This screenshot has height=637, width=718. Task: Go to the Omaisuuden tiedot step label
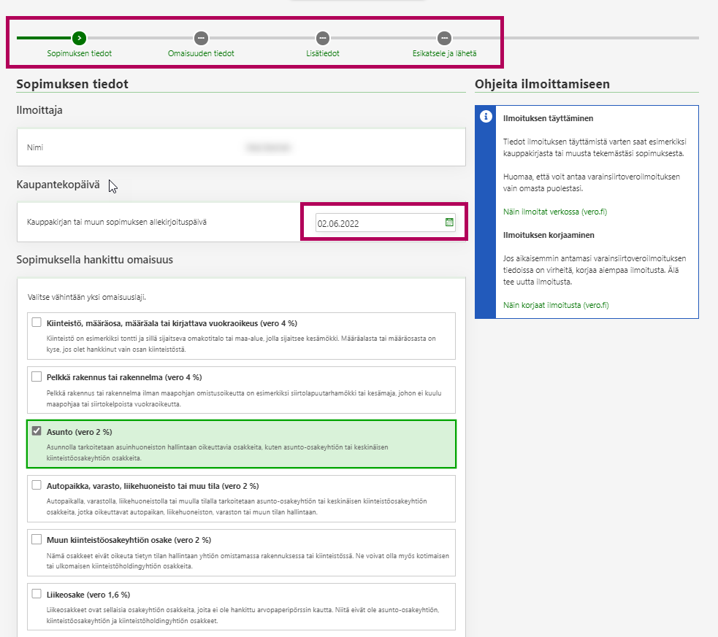(x=201, y=53)
